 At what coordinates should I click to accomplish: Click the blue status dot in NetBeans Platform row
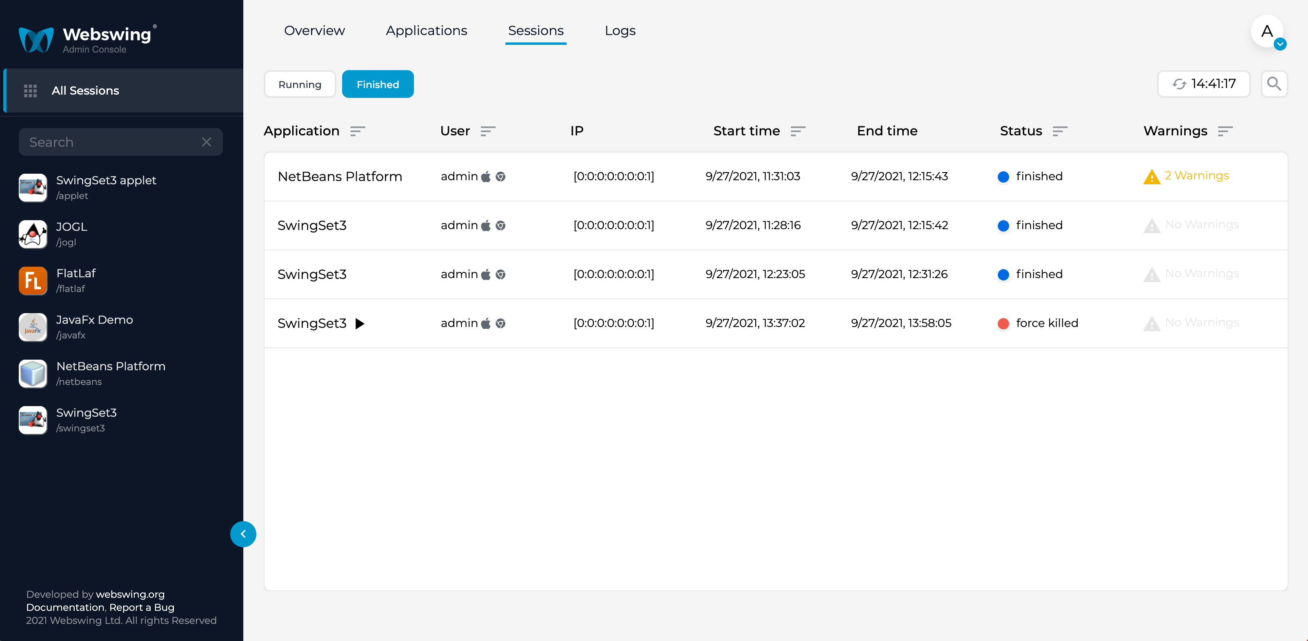click(x=1003, y=177)
